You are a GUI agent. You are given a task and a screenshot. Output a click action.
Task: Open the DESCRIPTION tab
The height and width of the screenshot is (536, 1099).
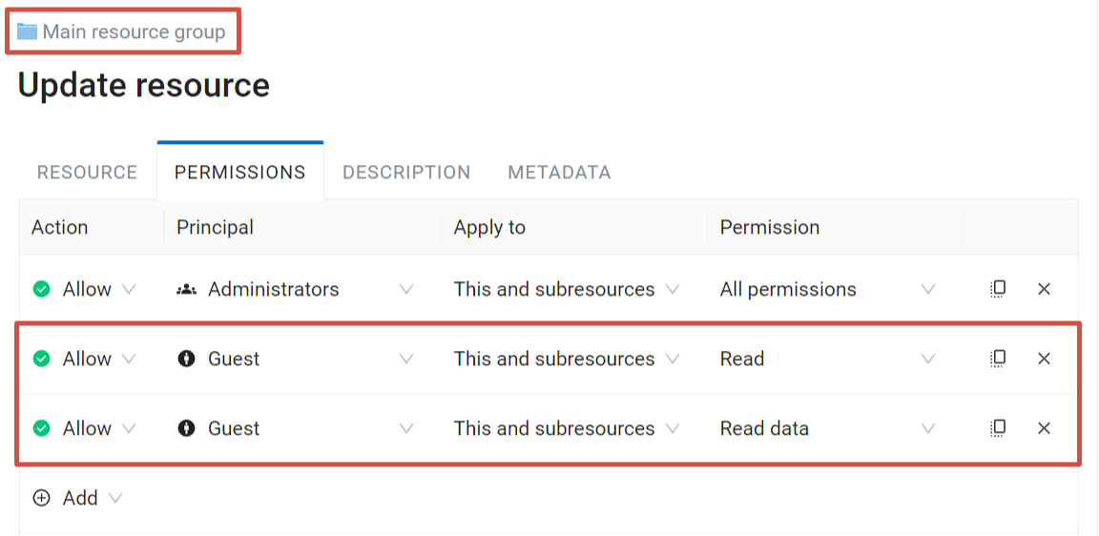(406, 173)
